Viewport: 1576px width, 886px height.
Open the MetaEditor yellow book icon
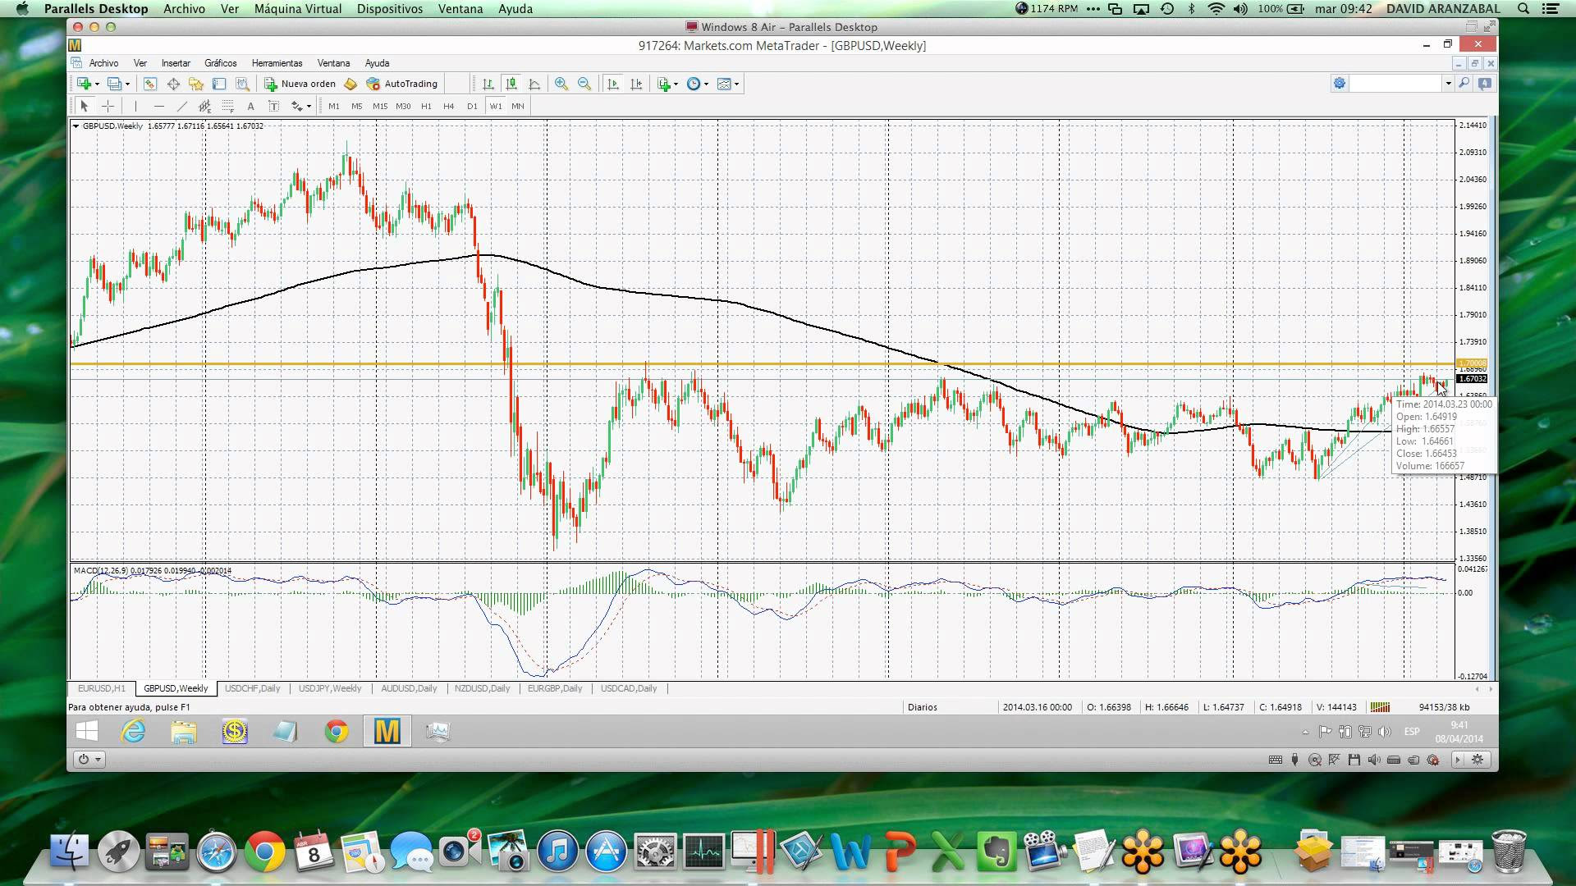click(350, 84)
